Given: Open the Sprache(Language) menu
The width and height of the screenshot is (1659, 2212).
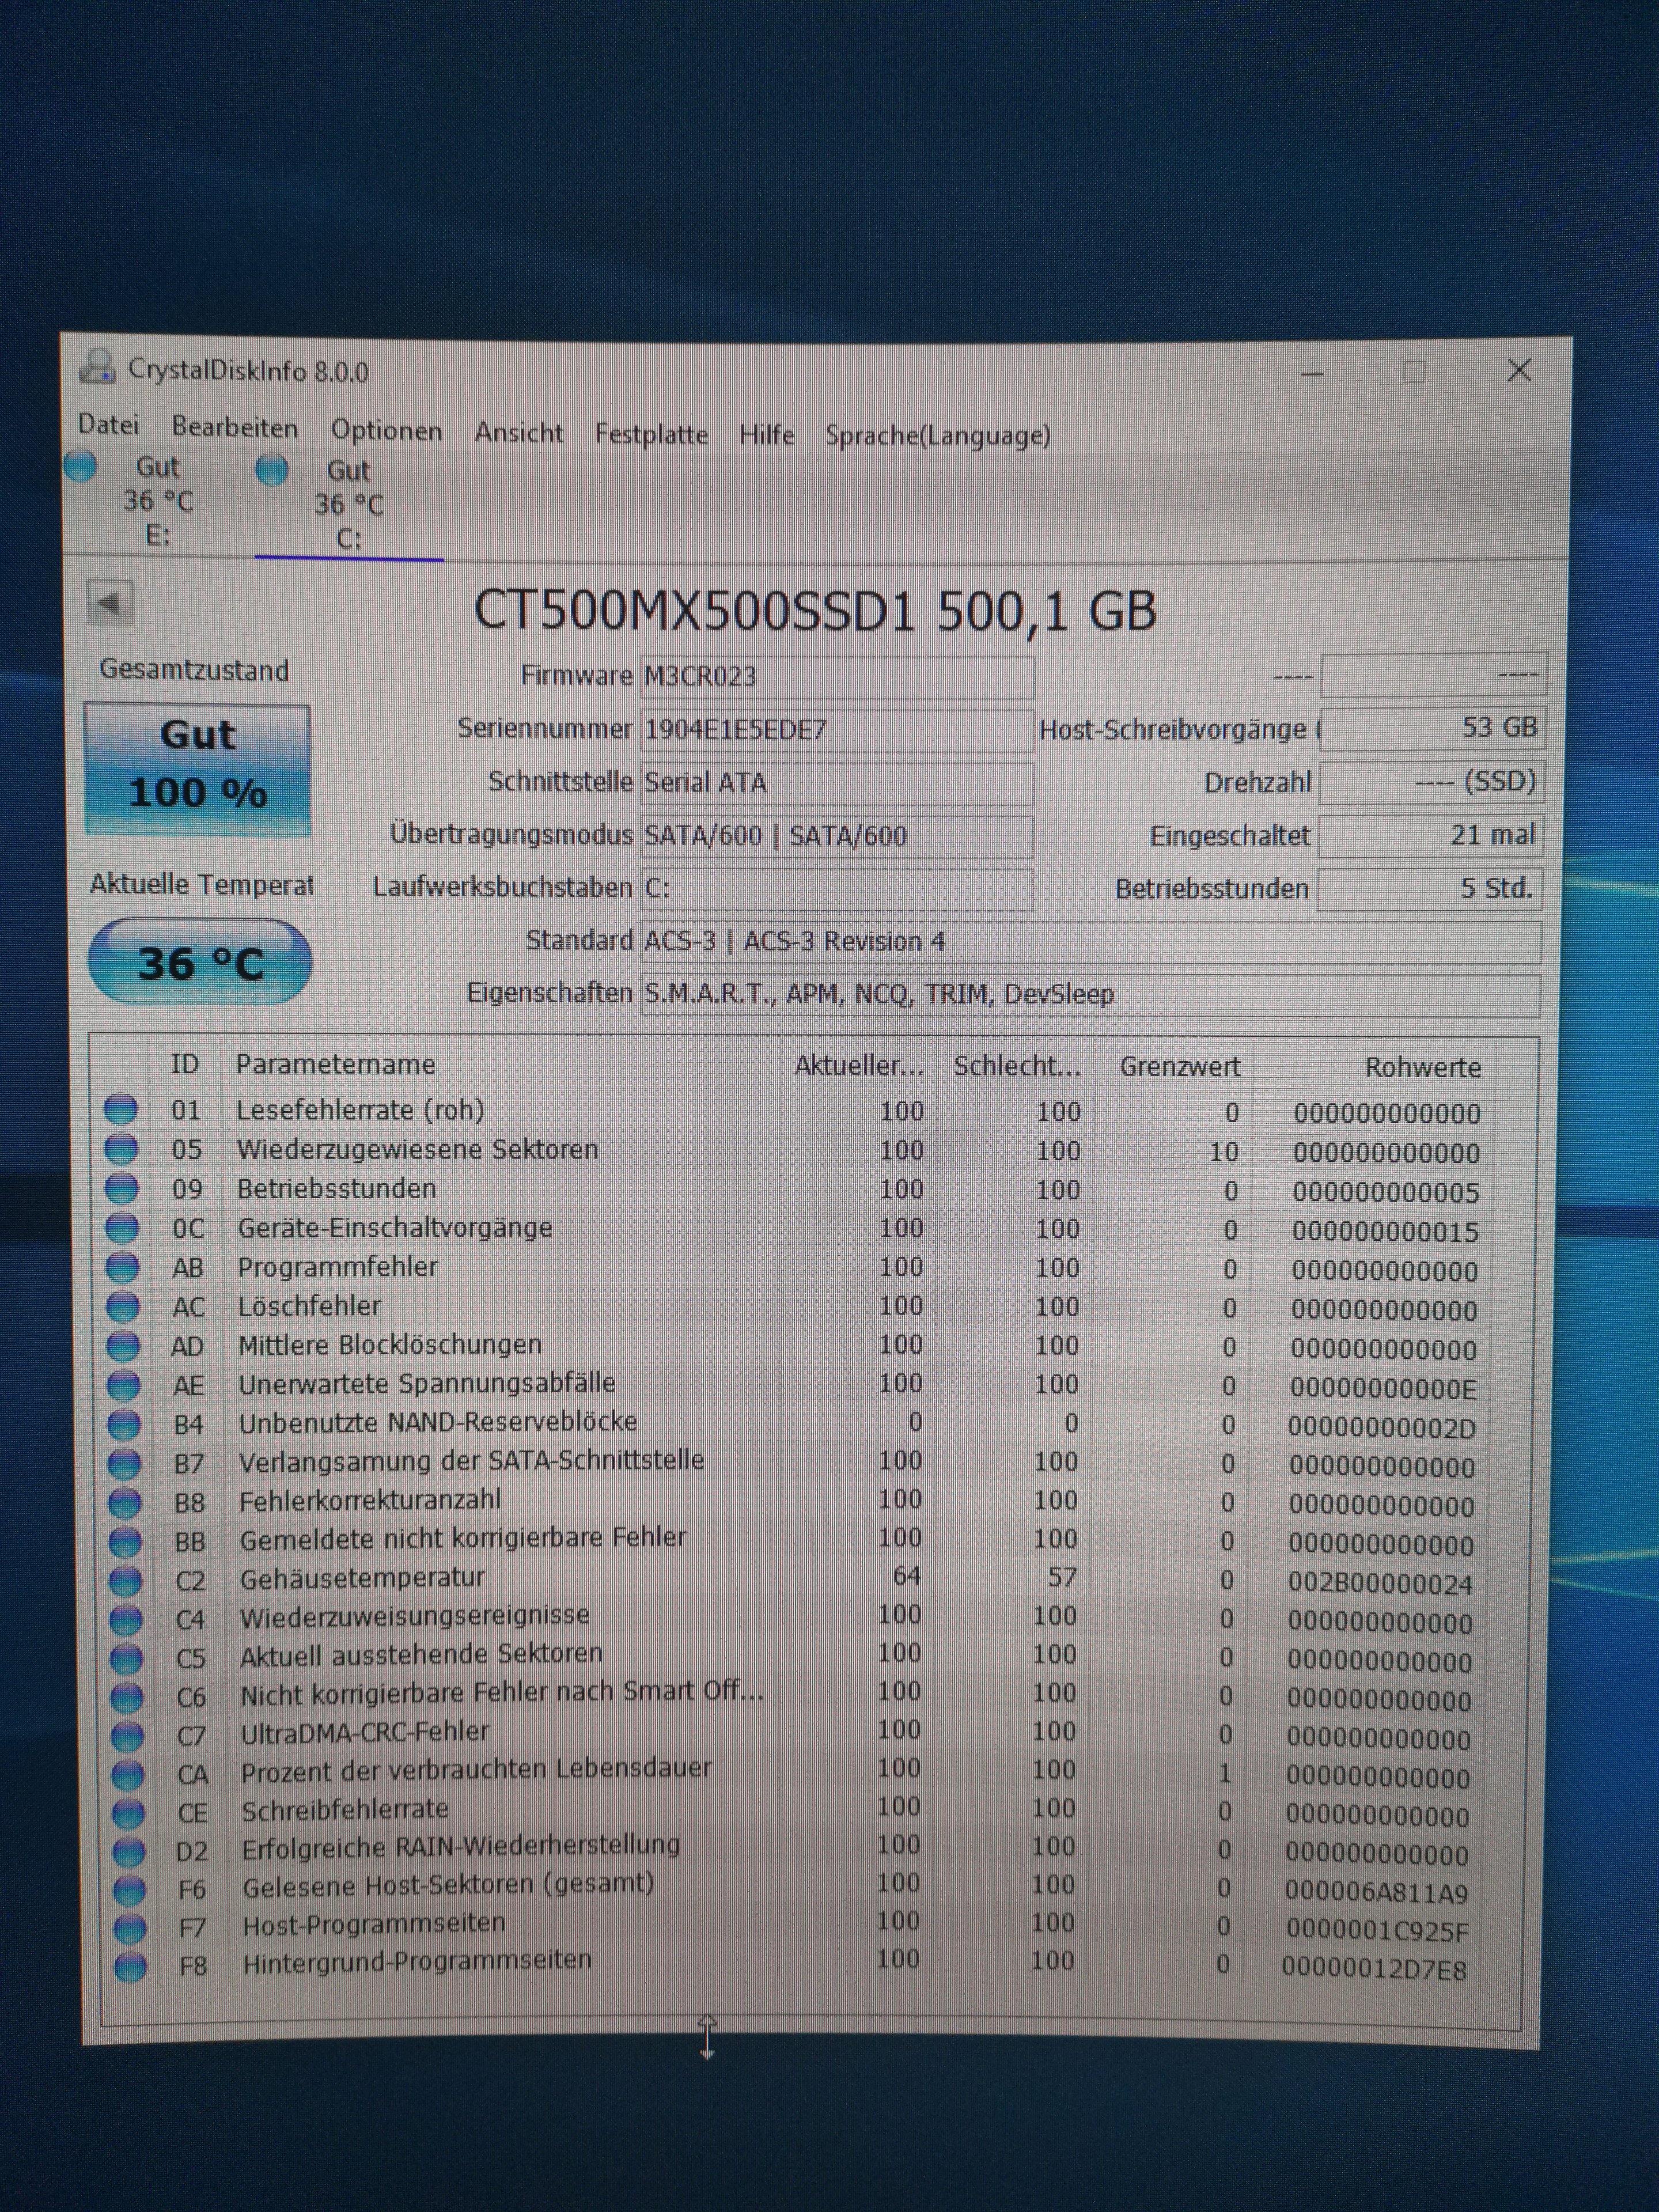Looking at the screenshot, I should (937, 436).
